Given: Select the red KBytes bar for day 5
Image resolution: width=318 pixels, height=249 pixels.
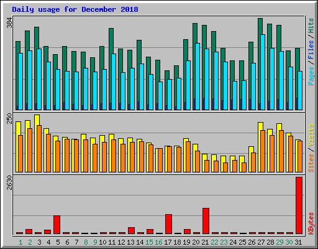Looking at the screenshot, I should click(x=57, y=225).
